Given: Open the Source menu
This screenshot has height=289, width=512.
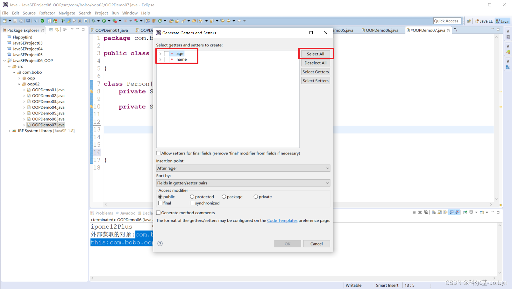Looking at the screenshot, I should pyautogui.click(x=29, y=13).
